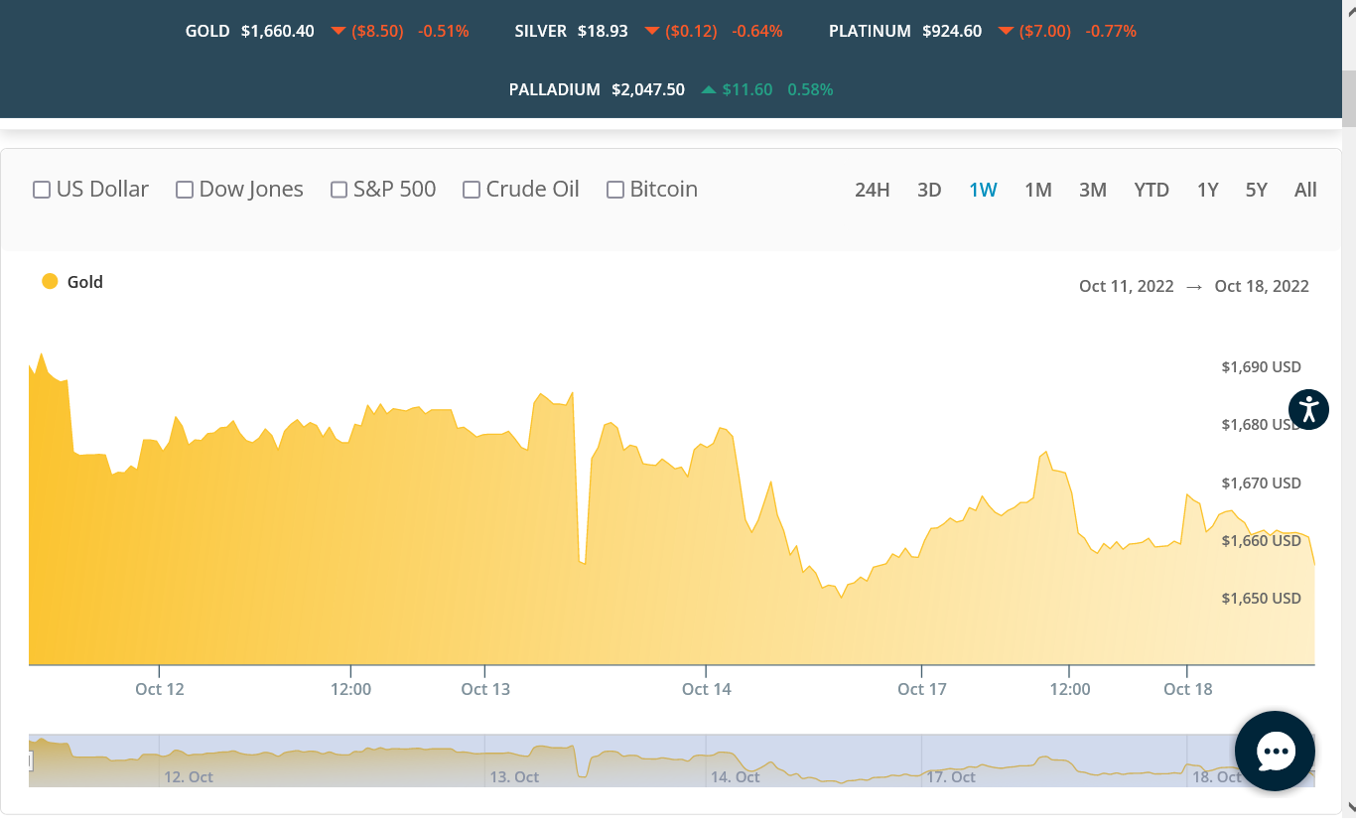1356x827 pixels.
Task: Click the Oct 17 axis label
Action: 922,689
